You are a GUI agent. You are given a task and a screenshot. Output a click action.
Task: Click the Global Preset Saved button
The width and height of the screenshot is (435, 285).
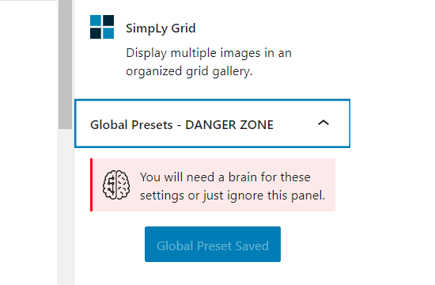(x=213, y=244)
